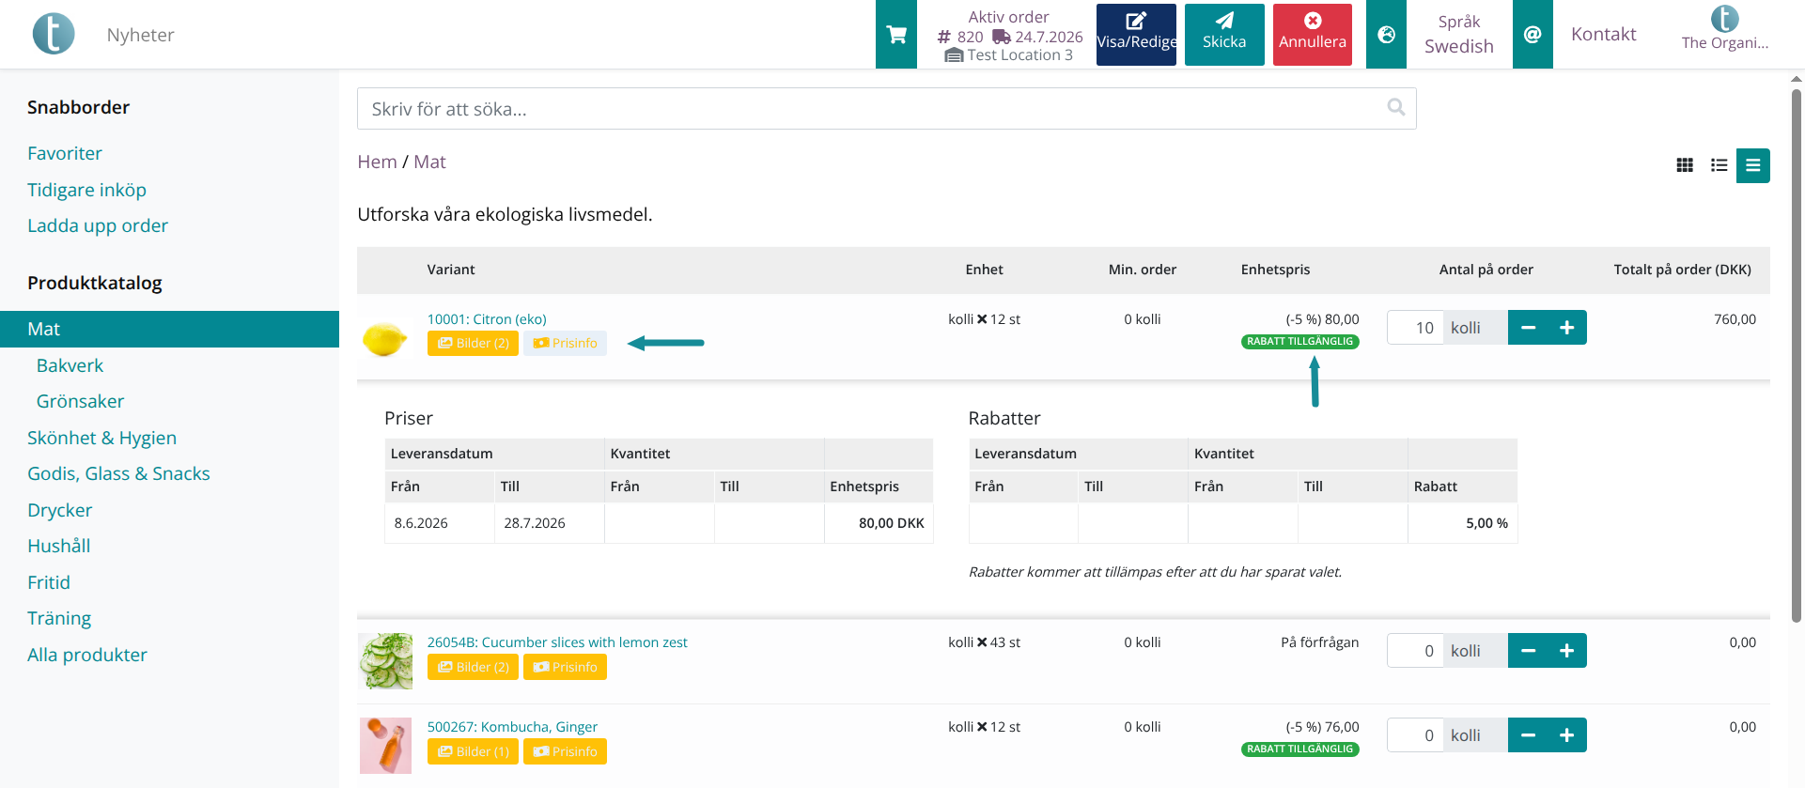Open Skönhet & Hygien category
This screenshot has height=788, width=1805.
coord(101,438)
